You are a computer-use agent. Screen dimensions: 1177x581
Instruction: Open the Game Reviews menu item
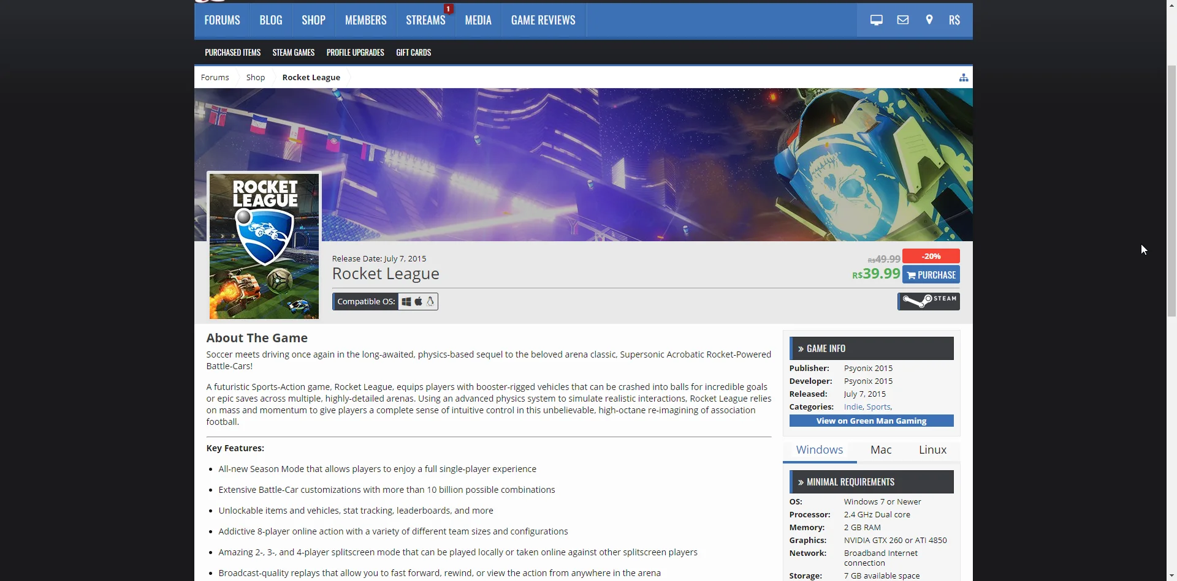point(543,20)
